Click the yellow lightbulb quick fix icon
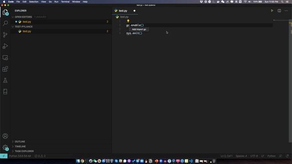Image resolution: width=292 pixels, height=164 pixels. click(x=128, y=21)
